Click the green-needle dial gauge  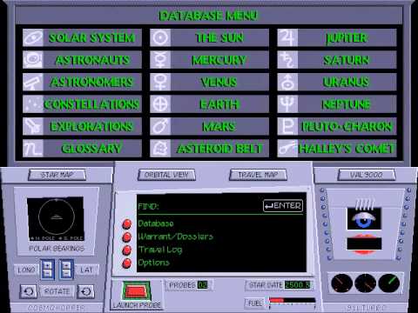click(x=389, y=283)
